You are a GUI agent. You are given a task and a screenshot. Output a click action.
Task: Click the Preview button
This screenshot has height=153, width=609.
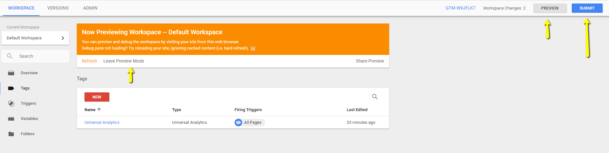coord(550,8)
